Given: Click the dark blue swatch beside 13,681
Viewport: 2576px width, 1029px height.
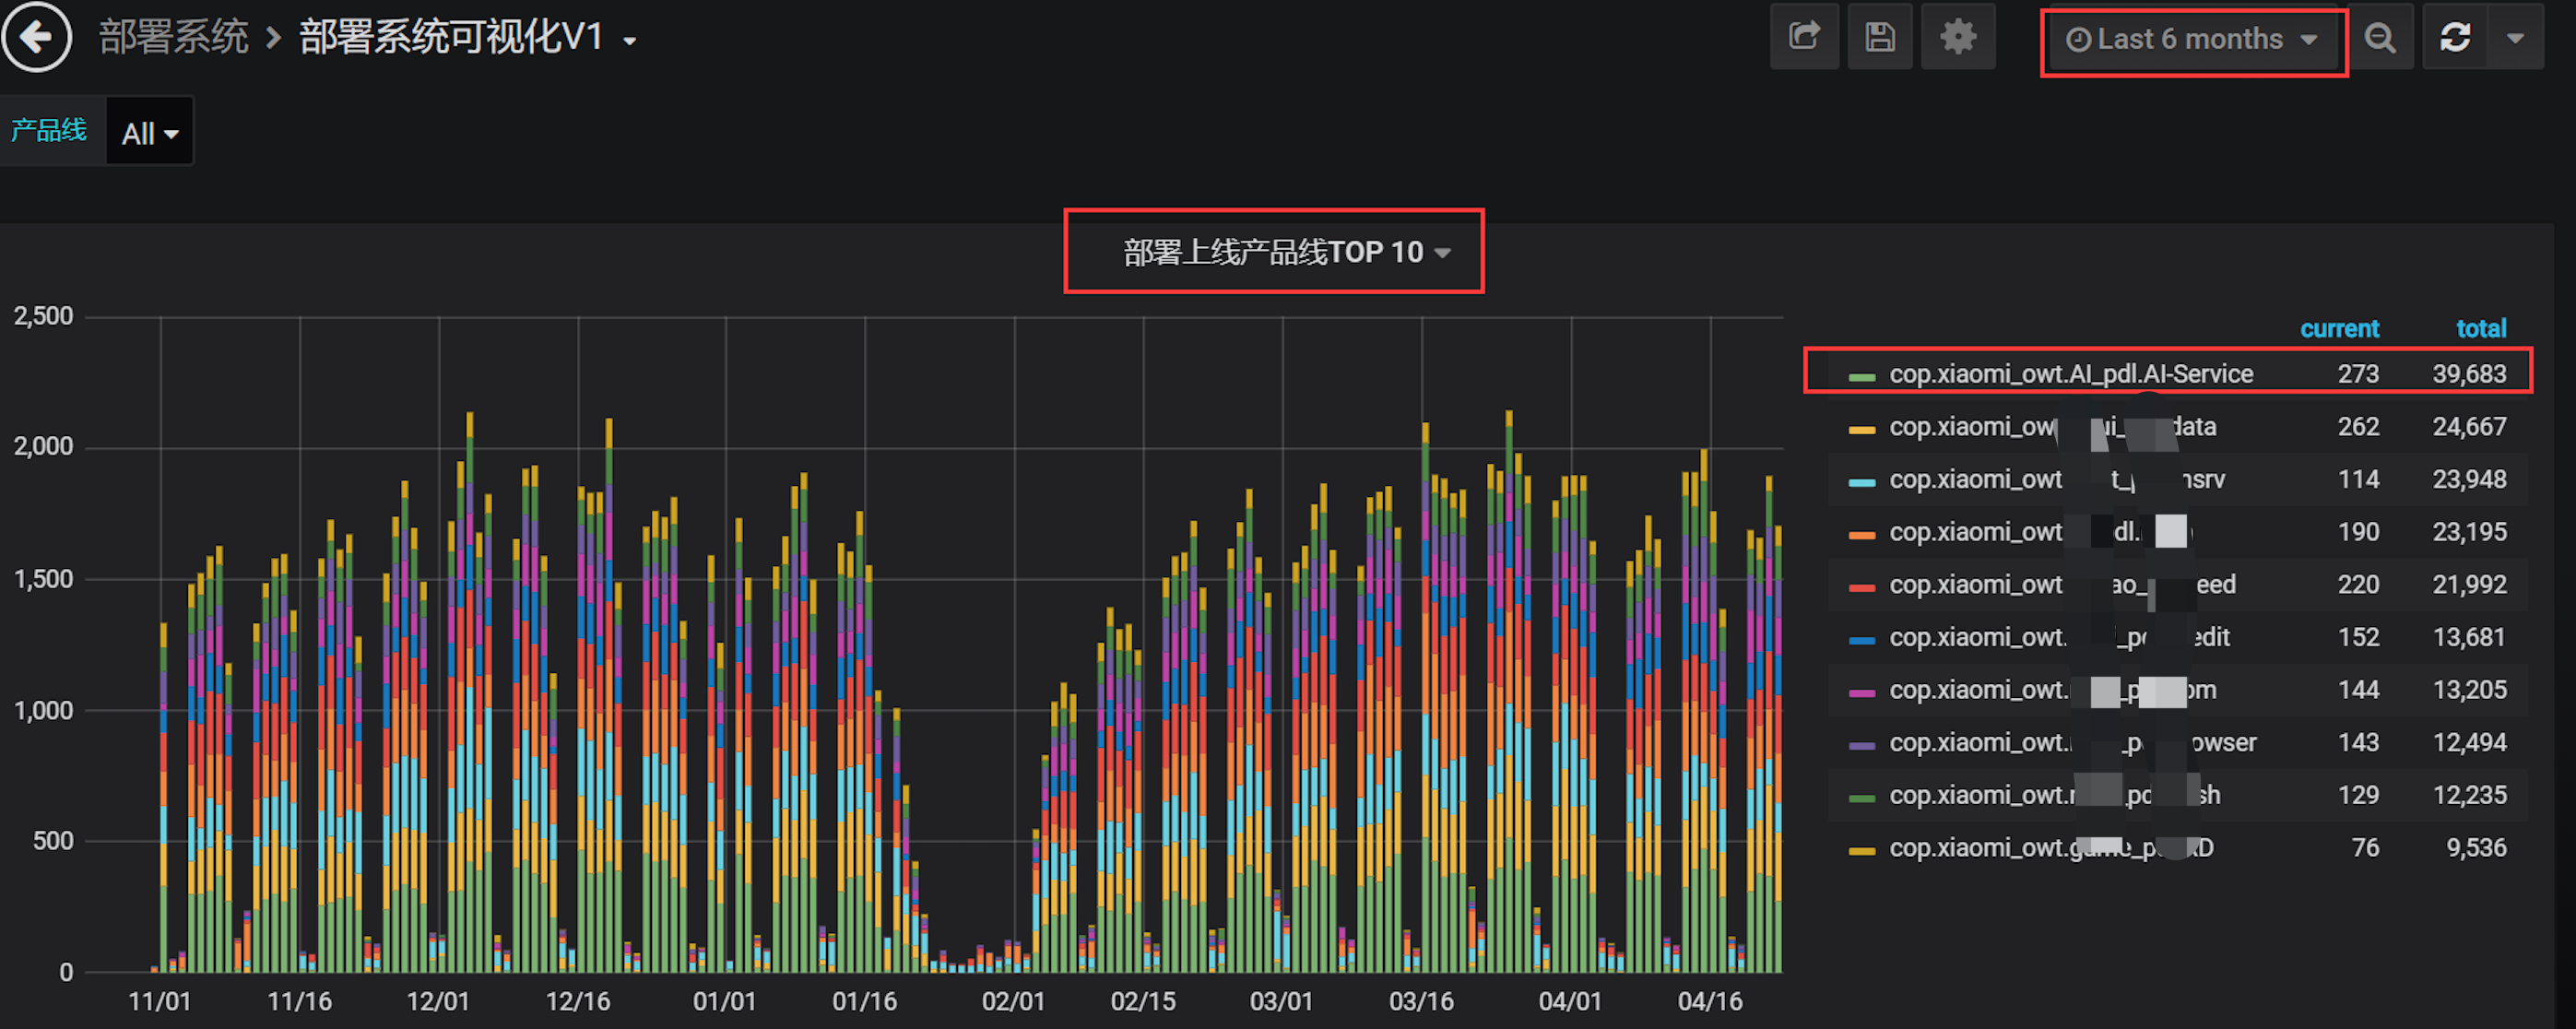Looking at the screenshot, I should 1861,640.
